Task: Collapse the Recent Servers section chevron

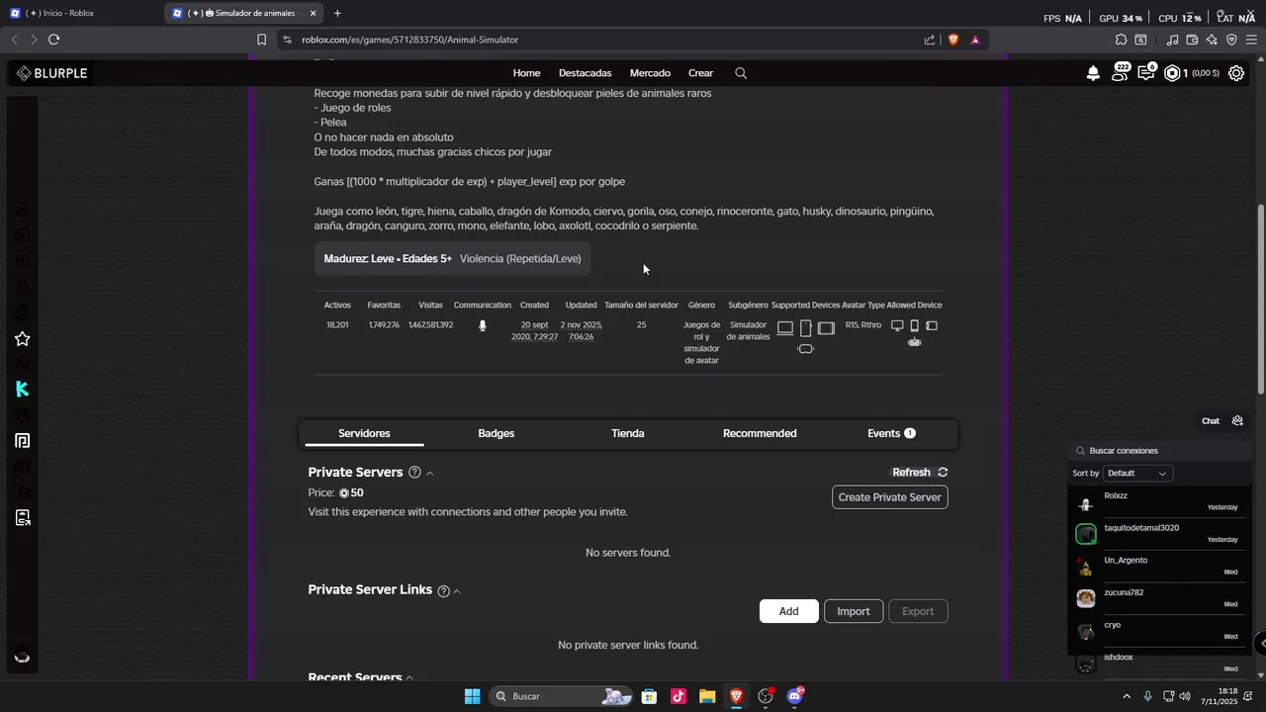Action: pyautogui.click(x=409, y=678)
